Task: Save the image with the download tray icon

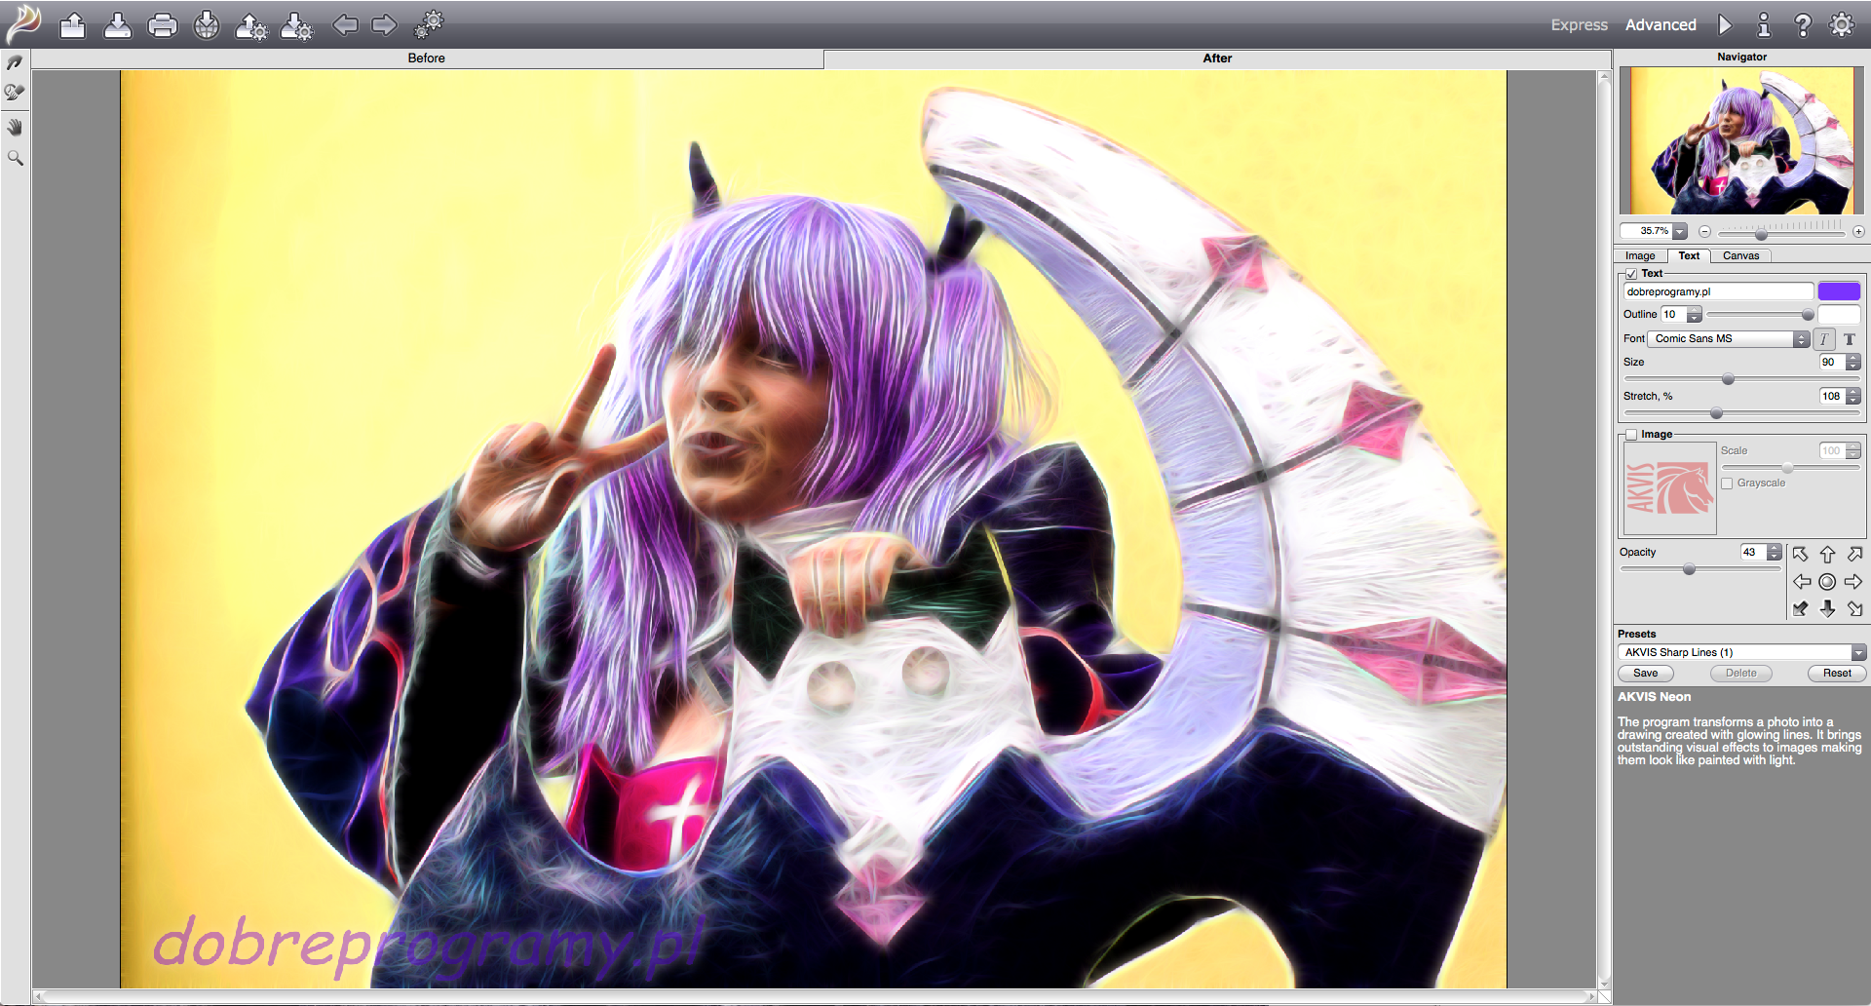Action: point(117,25)
